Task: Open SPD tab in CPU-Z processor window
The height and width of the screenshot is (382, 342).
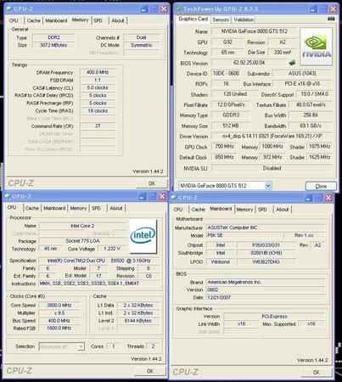Action: click(x=96, y=208)
